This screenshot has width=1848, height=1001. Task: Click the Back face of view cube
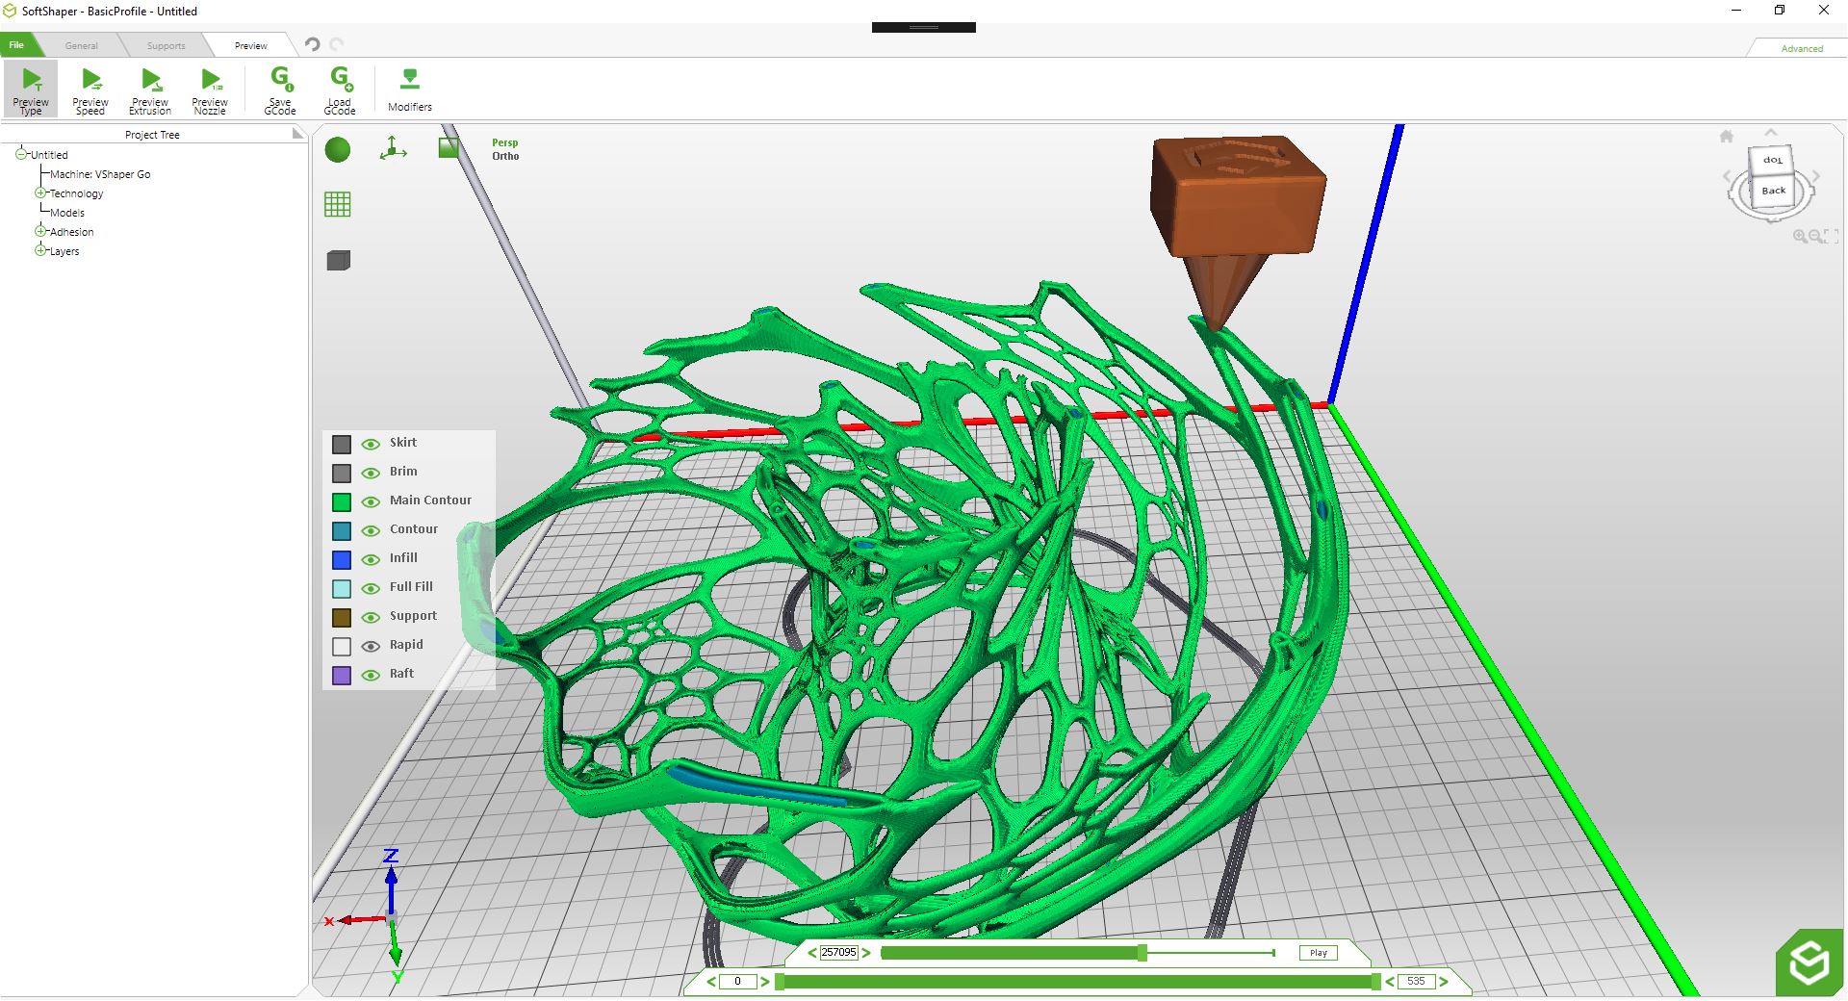[1773, 191]
